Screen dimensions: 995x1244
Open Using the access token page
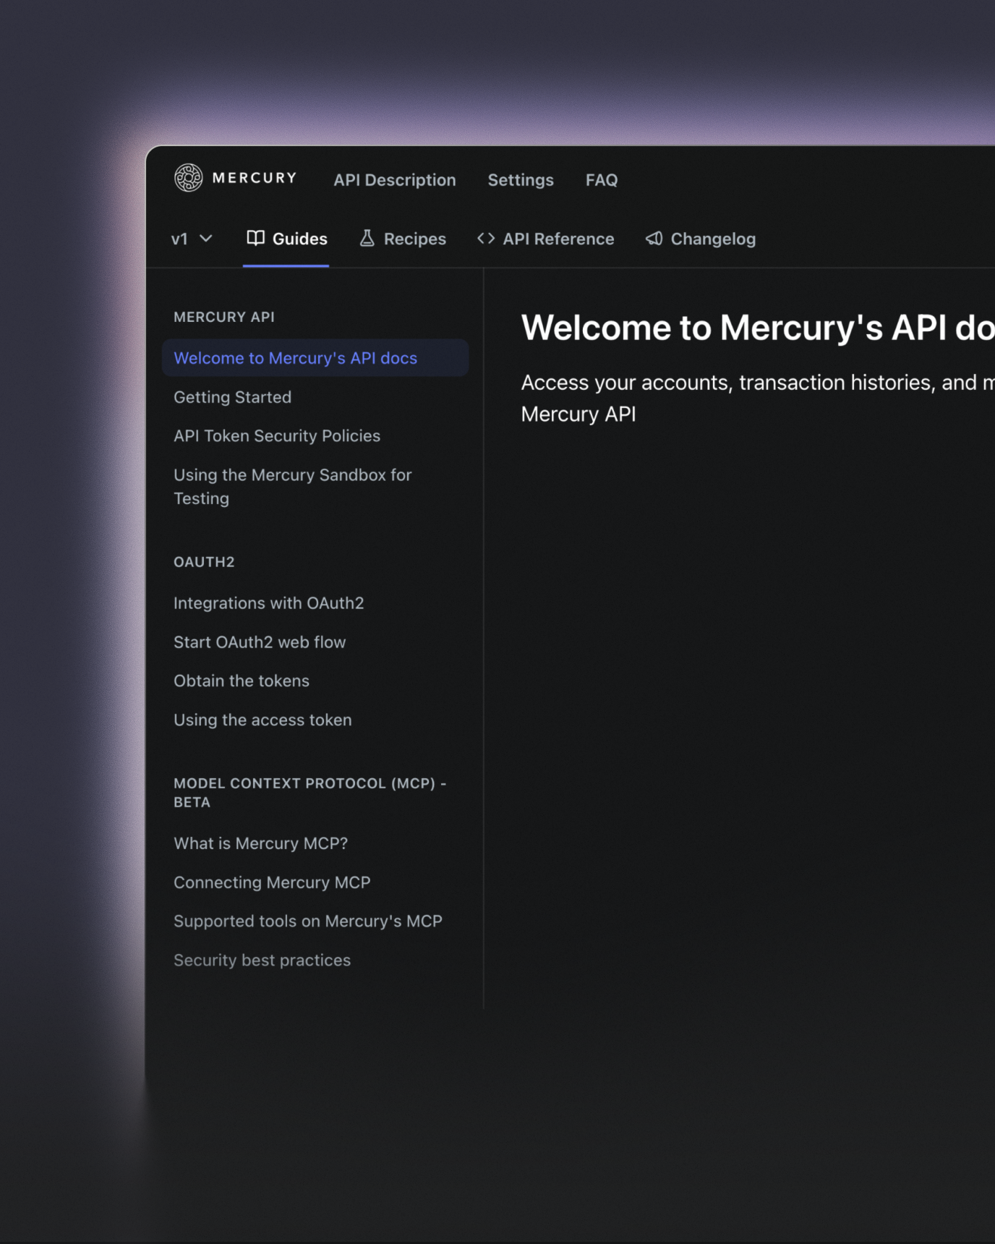[x=263, y=720]
